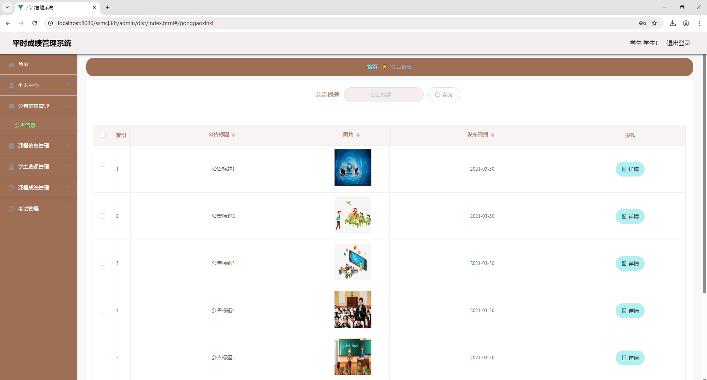Click the message icon beside 公告信息管理
This screenshot has width=707, height=380.
pyautogui.click(x=12, y=107)
